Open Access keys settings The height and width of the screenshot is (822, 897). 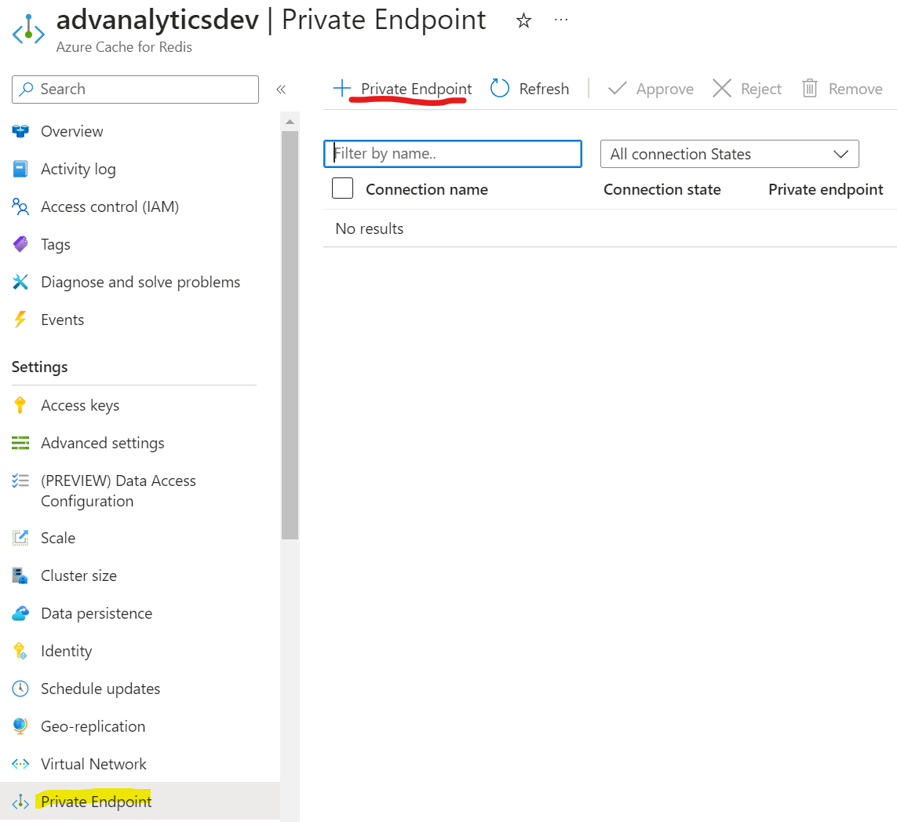pyautogui.click(x=80, y=405)
